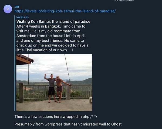Click the '01 December' date label
Image resolution: width=162 pixels, height=129 pixels.
click(x=124, y=1)
